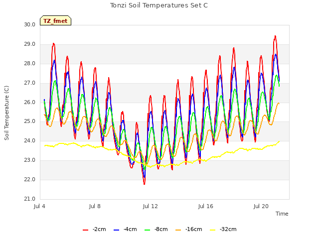Click the 'Jul 4' x-axis tick label
The width and height of the screenshot is (319, 239).
pos(39,206)
